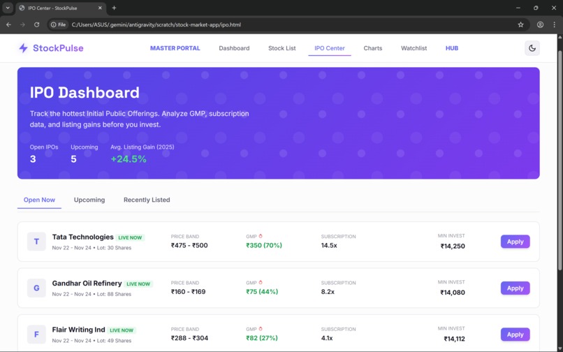This screenshot has height=352, width=563.
Task: Click Tata Technologies T letter avatar
Action: point(36,242)
